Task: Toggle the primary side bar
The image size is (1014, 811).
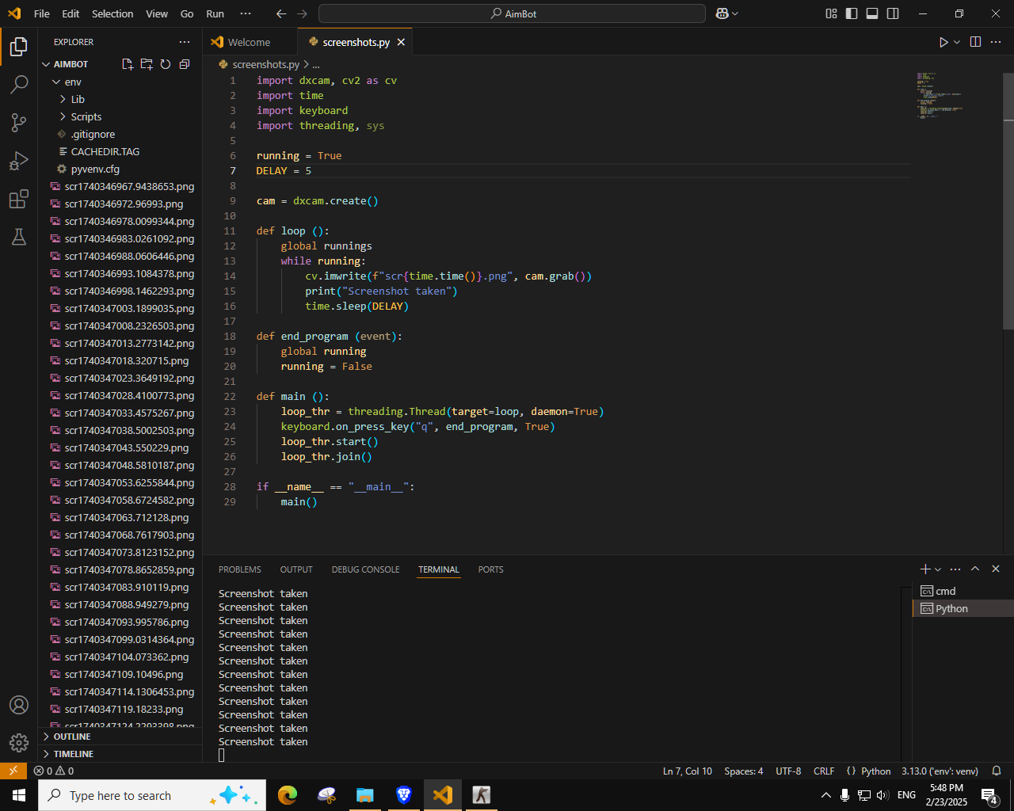Action: point(852,13)
